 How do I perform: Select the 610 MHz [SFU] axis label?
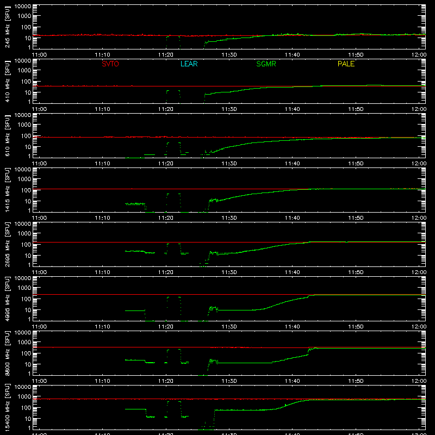pyautogui.click(x=8, y=136)
